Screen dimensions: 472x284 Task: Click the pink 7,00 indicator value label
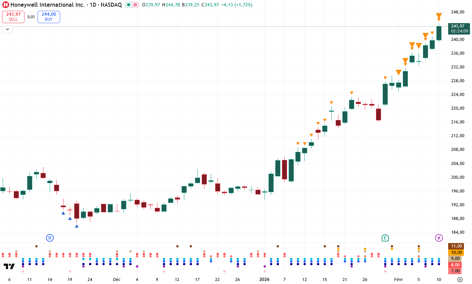[x=455, y=271]
